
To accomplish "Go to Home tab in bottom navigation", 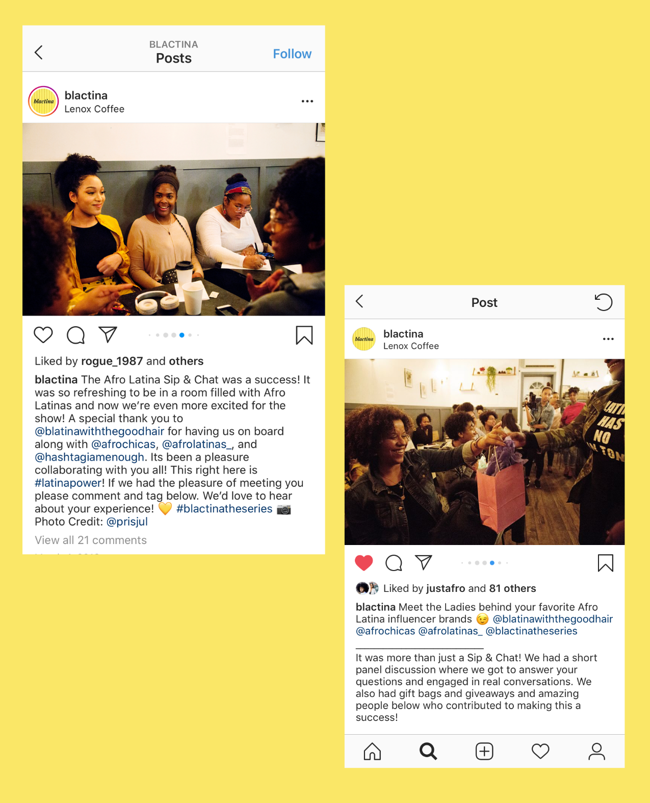I will [372, 751].
